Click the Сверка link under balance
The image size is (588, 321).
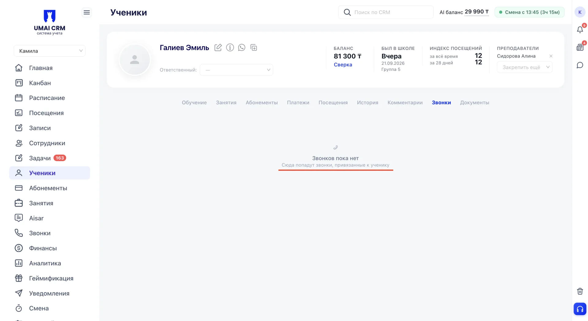(x=343, y=65)
